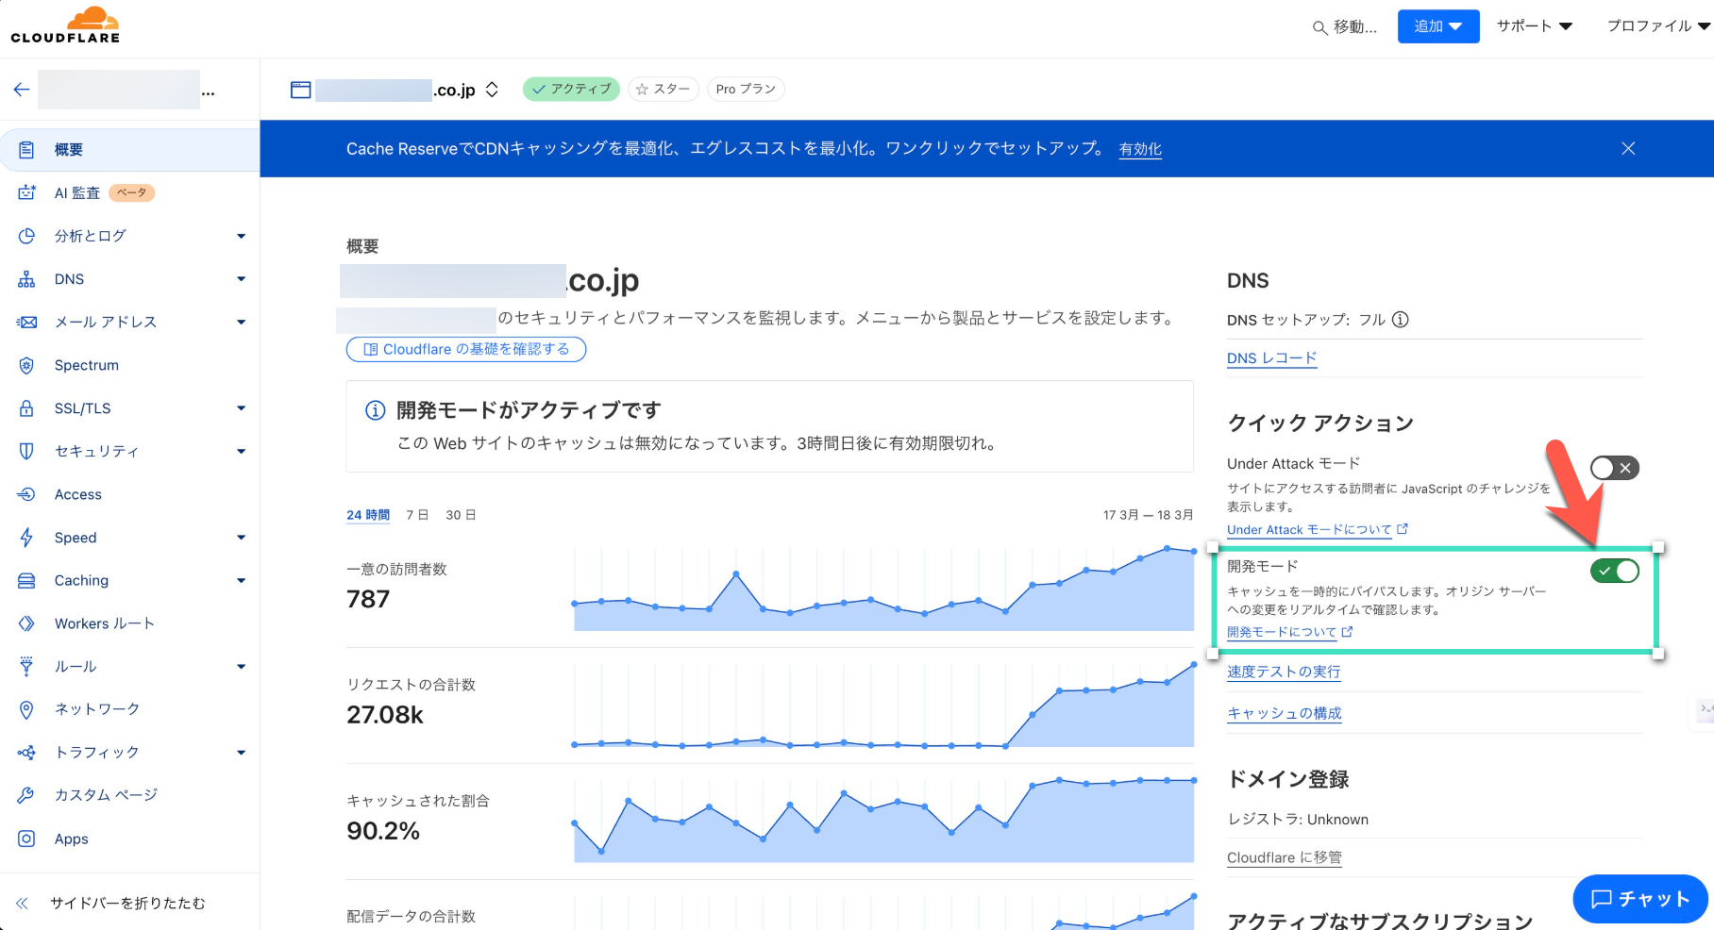Image resolution: width=1714 pixels, height=930 pixels.
Task: Expand the メール アドレス section arrow
Action: [x=241, y=322]
